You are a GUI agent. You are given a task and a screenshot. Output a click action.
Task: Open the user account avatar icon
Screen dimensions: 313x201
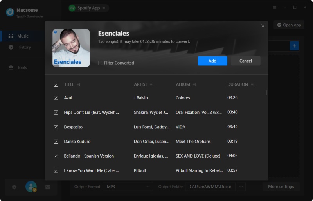31,187
